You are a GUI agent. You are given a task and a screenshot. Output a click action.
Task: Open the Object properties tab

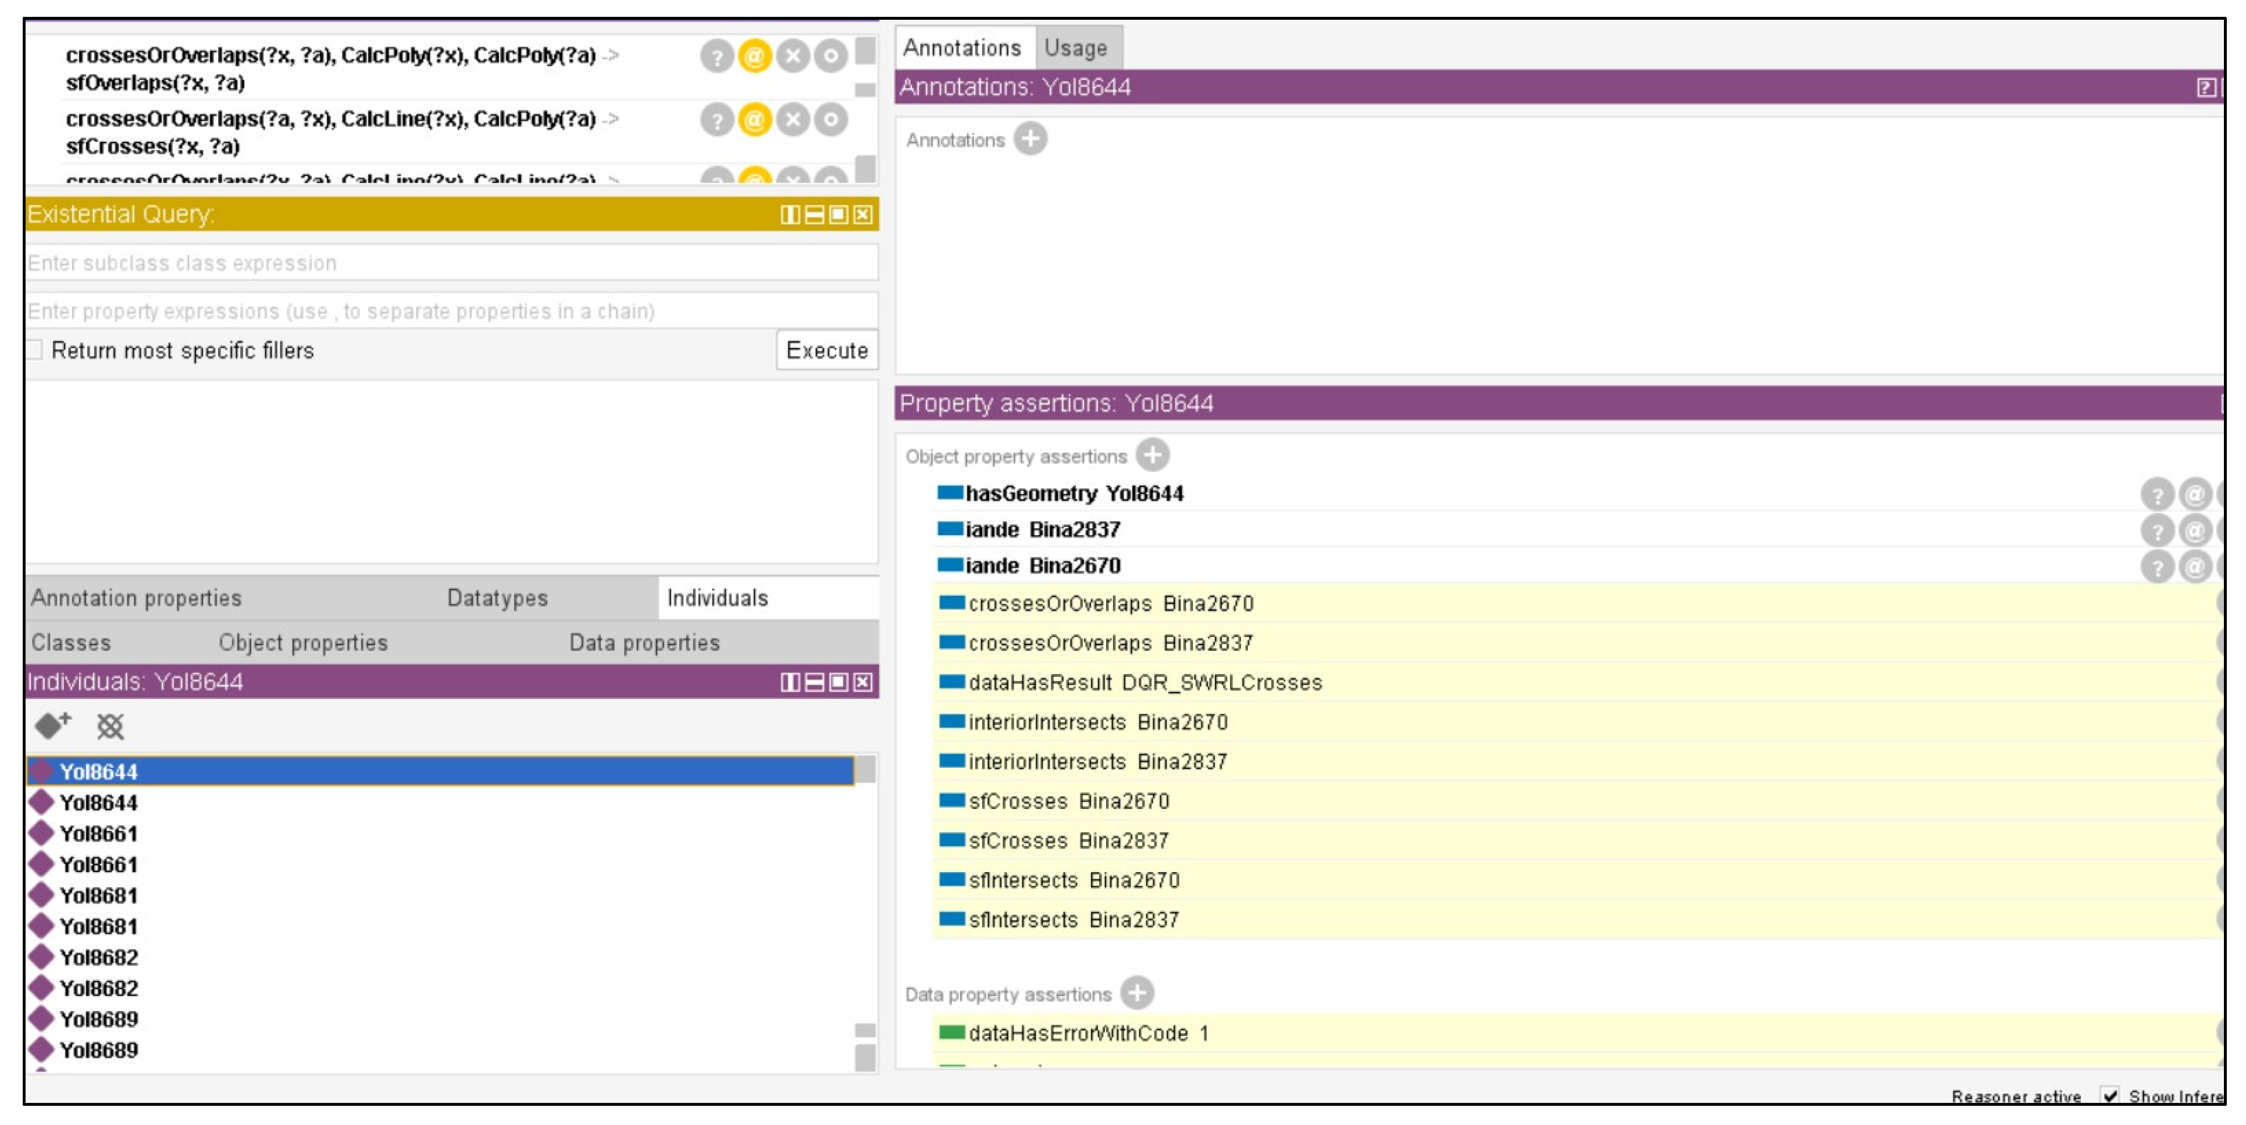[x=302, y=643]
